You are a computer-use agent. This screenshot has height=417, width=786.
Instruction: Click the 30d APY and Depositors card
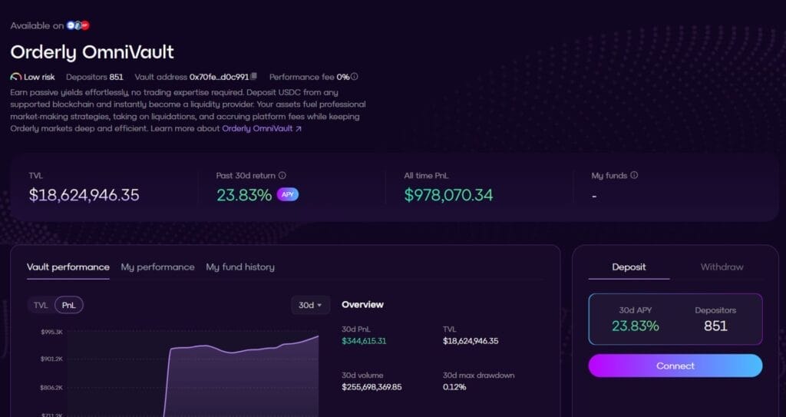point(675,319)
